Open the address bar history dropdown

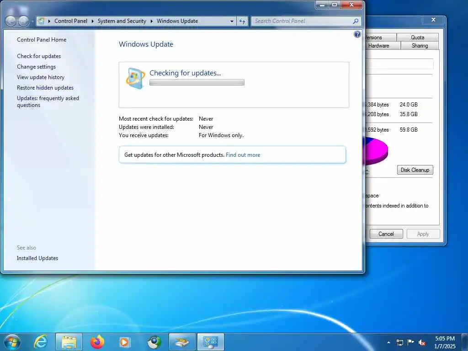[x=232, y=21]
